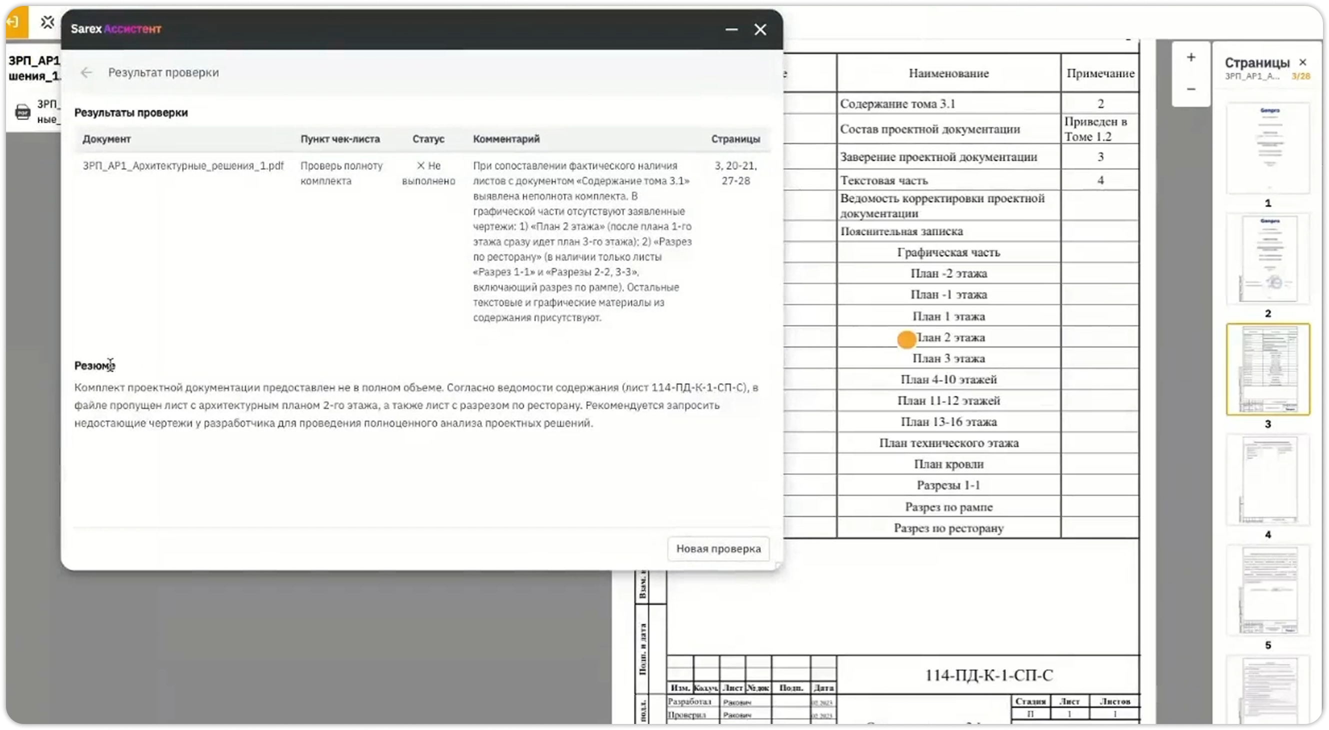Zoom in with the plus button
The height and width of the screenshot is (730, 1329).
tap(1190, 57)
